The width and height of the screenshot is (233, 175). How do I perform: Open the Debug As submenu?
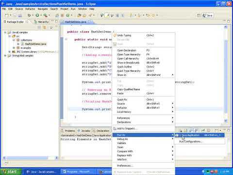click(x=143, y=139)
